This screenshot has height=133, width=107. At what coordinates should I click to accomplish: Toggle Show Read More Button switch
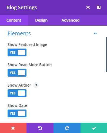tap(17, 73)
